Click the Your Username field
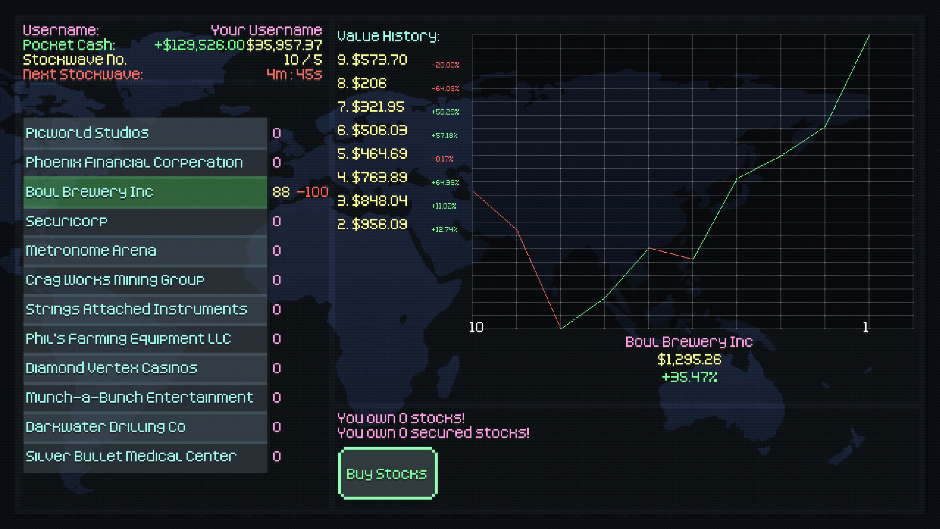The image size is (940, 529). (x=266, y=30)
